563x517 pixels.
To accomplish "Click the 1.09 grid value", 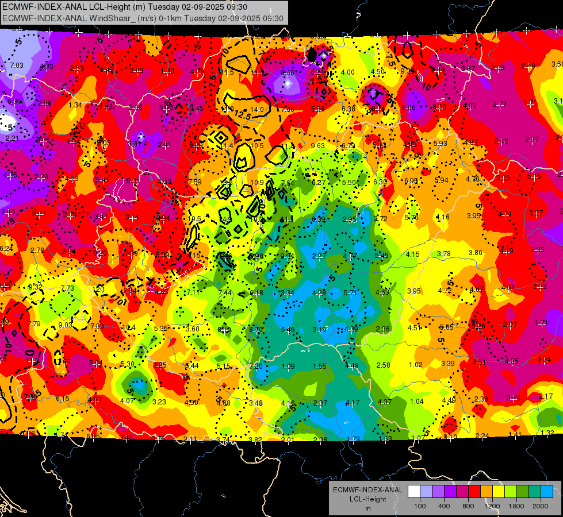I will click(288, 366).
